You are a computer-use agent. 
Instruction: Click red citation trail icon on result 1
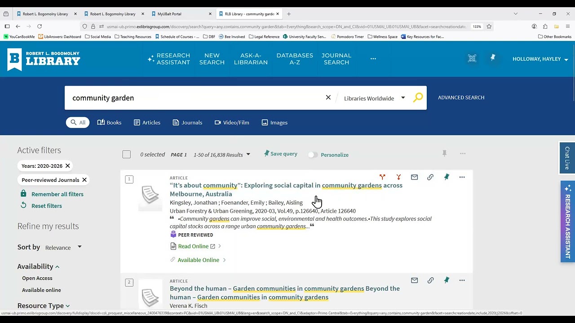[382, 177]
